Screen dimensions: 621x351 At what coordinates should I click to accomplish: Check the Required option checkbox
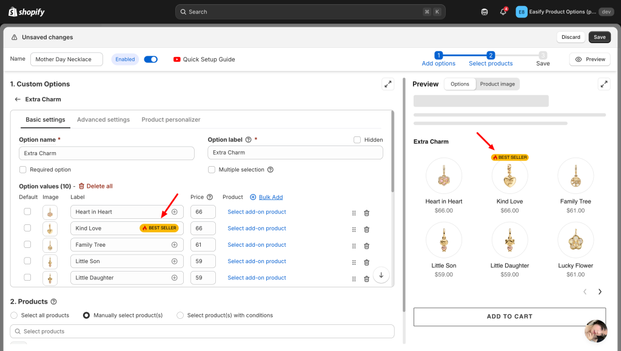(23, 170)
